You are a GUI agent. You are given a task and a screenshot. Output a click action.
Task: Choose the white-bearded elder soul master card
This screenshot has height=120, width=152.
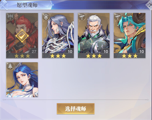[94, 35]
